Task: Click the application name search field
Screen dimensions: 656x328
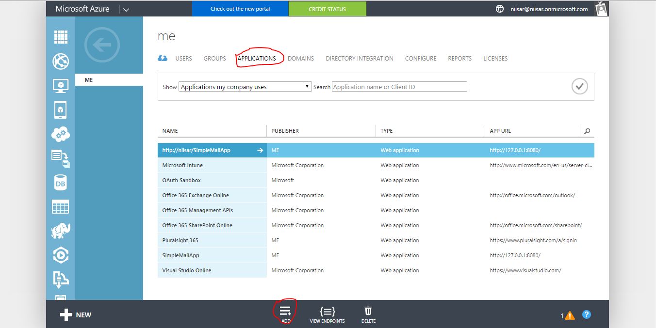Action: [399, 87]
